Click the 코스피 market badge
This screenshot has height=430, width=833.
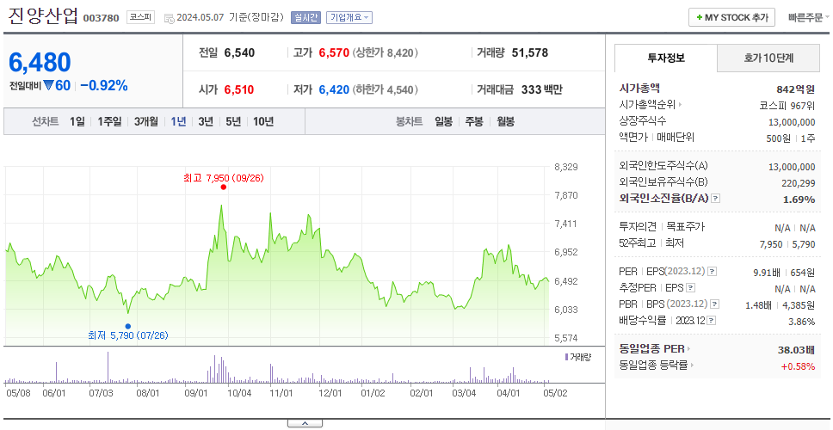141,17
